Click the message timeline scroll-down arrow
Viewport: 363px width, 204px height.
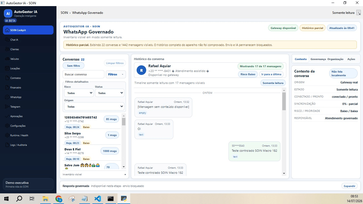[284, 173]
